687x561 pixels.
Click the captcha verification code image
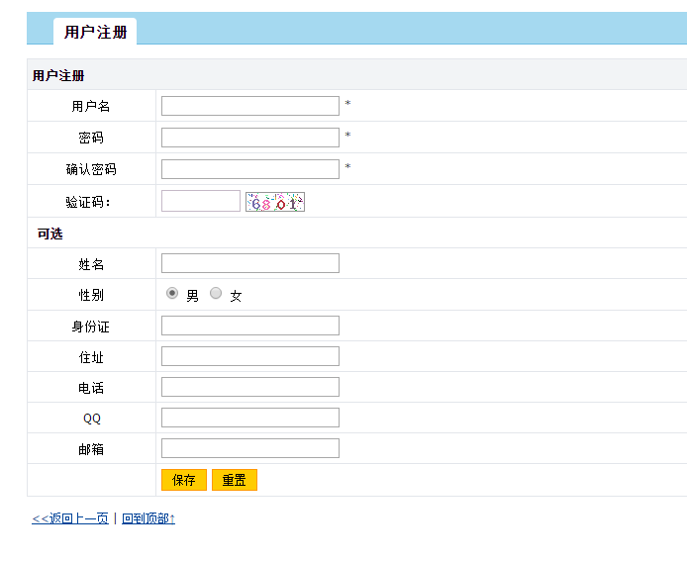click(x=274, y=202)
